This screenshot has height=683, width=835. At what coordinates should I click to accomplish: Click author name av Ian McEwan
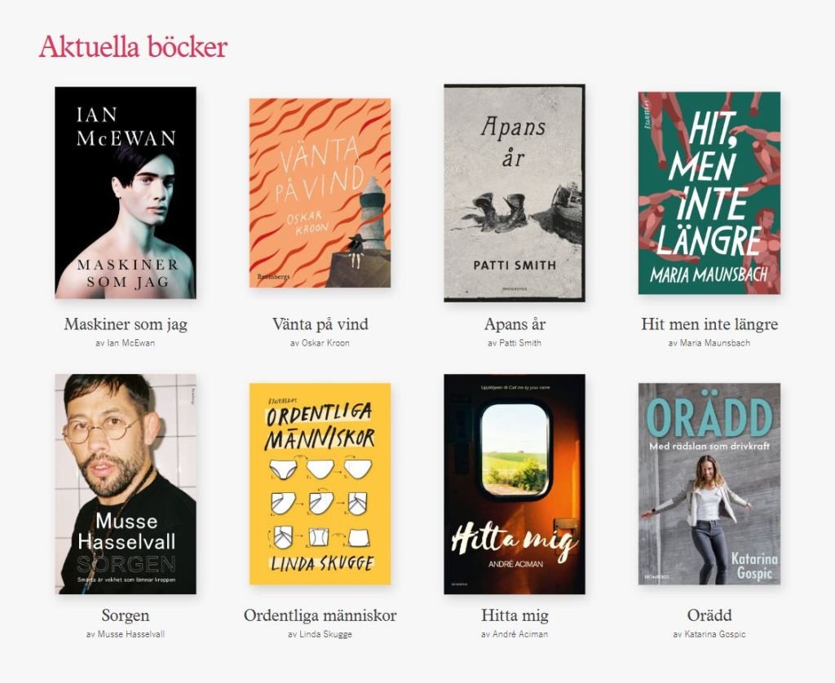click(x=125, y=343)
